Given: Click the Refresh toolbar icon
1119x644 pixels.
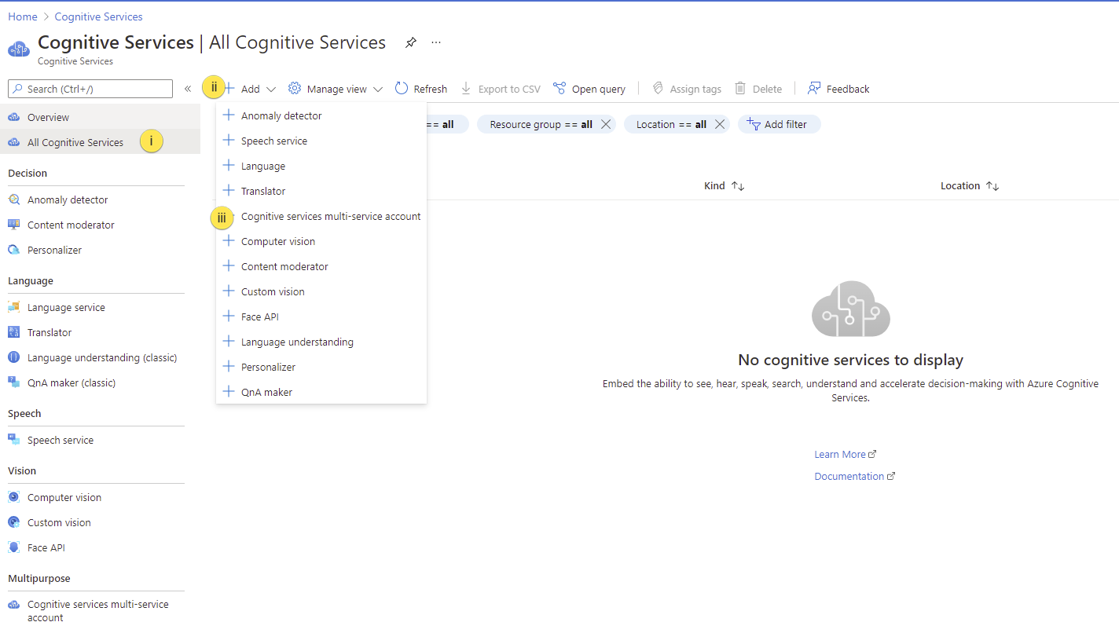Looking at the screenshot, I should click(x=402, y=89).
